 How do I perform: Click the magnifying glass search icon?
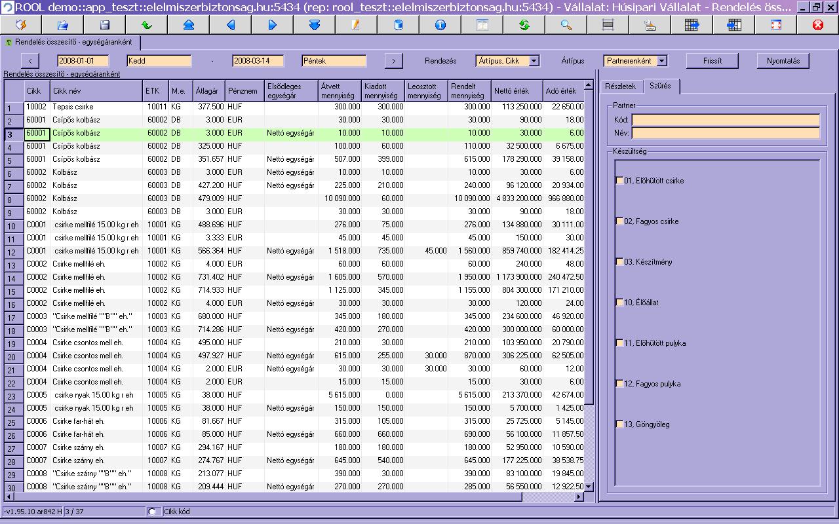click(566, 25)
